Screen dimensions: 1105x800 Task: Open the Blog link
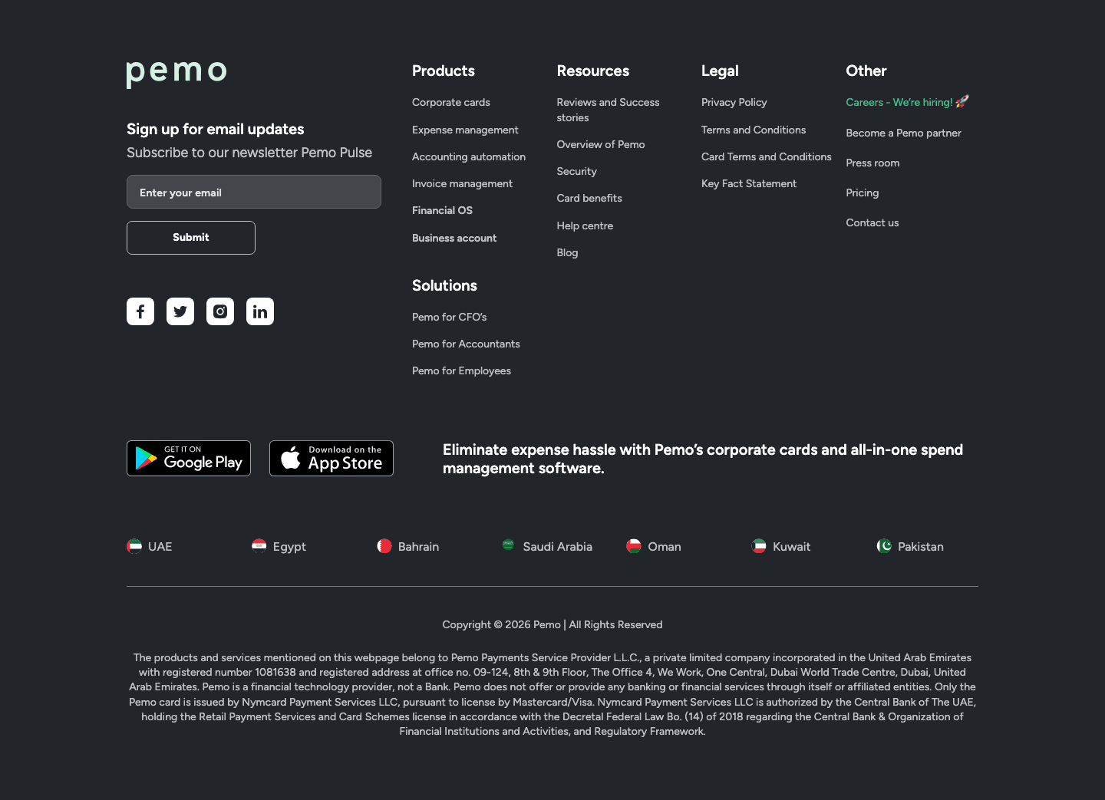(568, 252)
